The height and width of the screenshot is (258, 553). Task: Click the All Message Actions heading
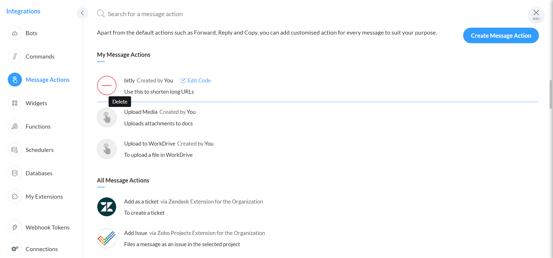pyautogui.click(x=123, y=180)
